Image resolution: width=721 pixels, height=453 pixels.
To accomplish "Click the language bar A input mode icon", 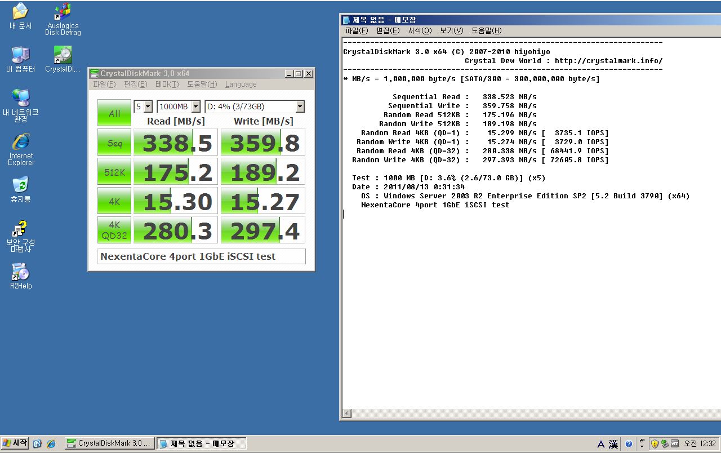I will (x=600, y=444).
